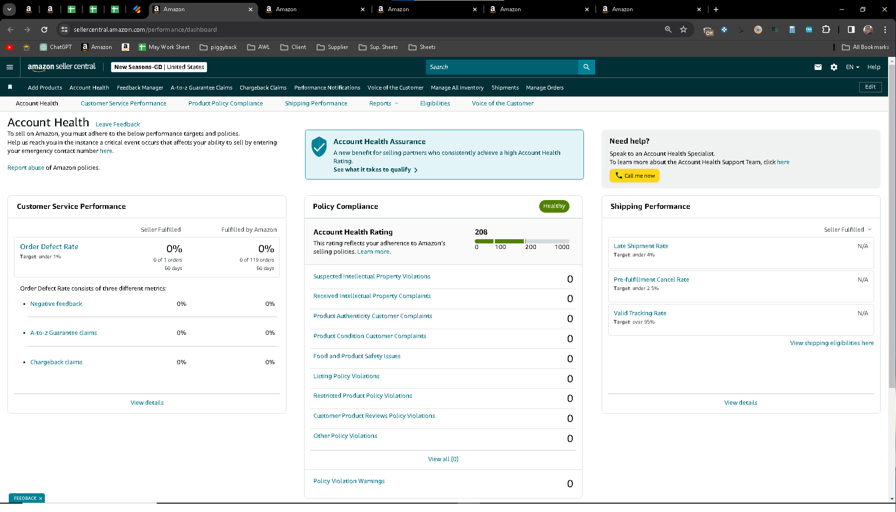Open Suspected Intellectual Property Violations
The height and width of the screenshot is (512, 896).
point(372,277)
